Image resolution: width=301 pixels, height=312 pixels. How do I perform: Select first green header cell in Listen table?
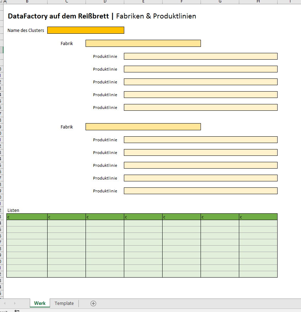[27, 217]
